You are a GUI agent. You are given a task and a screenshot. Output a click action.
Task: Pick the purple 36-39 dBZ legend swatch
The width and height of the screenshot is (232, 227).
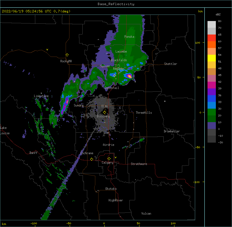tap(212, 92)
